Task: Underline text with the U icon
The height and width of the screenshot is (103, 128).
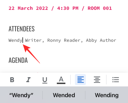Action: pyautogui.click(x=45, y=80)
